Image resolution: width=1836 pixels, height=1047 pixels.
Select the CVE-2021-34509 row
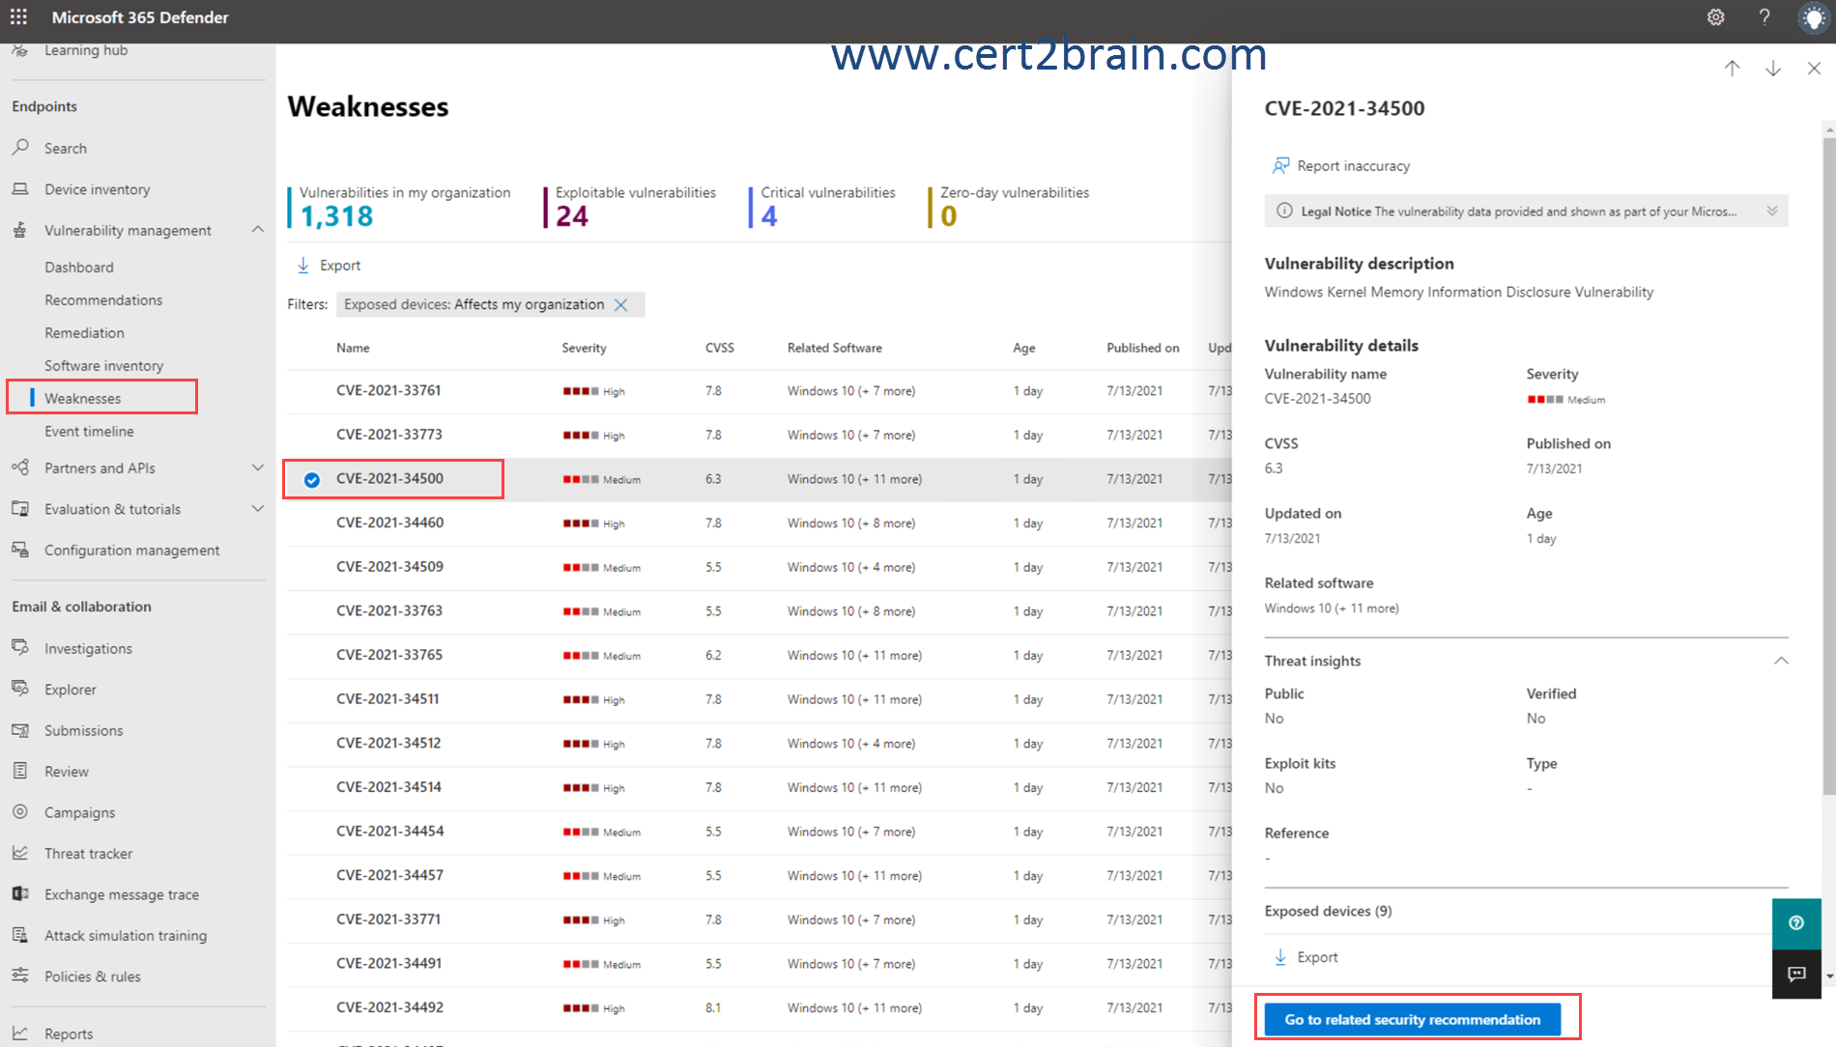(x=759, y=568)
